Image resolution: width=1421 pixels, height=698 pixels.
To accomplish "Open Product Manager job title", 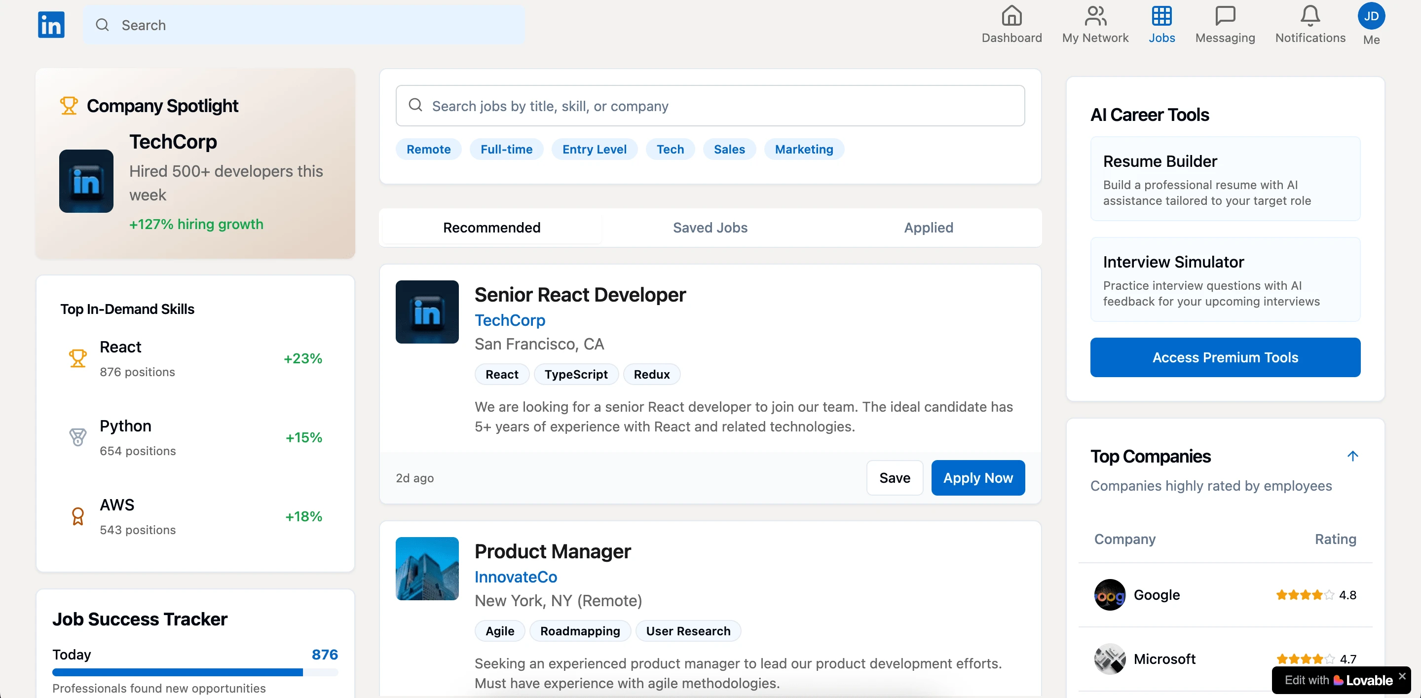I will tap(552, 551).
